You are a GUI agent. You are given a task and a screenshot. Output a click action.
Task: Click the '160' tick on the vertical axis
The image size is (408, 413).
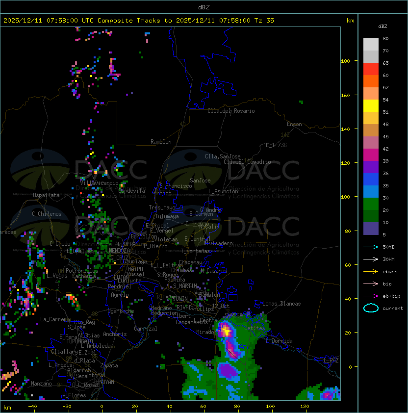point(345,95)
